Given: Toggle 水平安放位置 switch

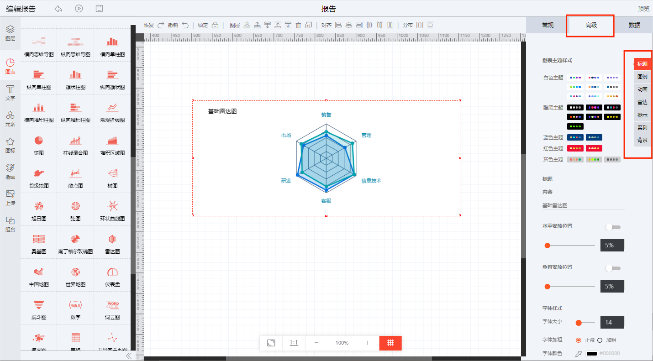Looking at the screenshot, I should [612, 227].
